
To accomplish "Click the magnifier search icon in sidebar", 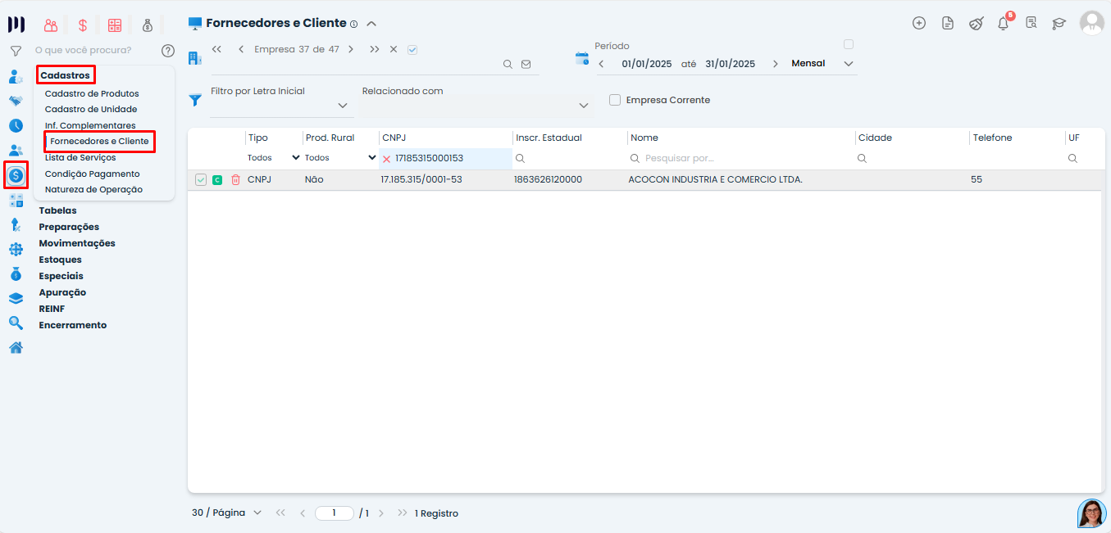I will (x=16, y=323).
